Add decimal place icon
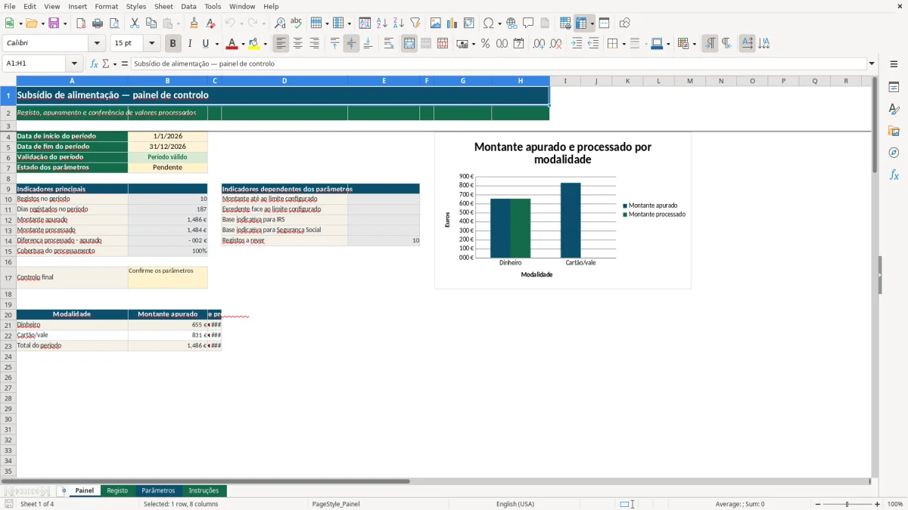The height and width of the screenshot is (510, 908). pos(539,44)
